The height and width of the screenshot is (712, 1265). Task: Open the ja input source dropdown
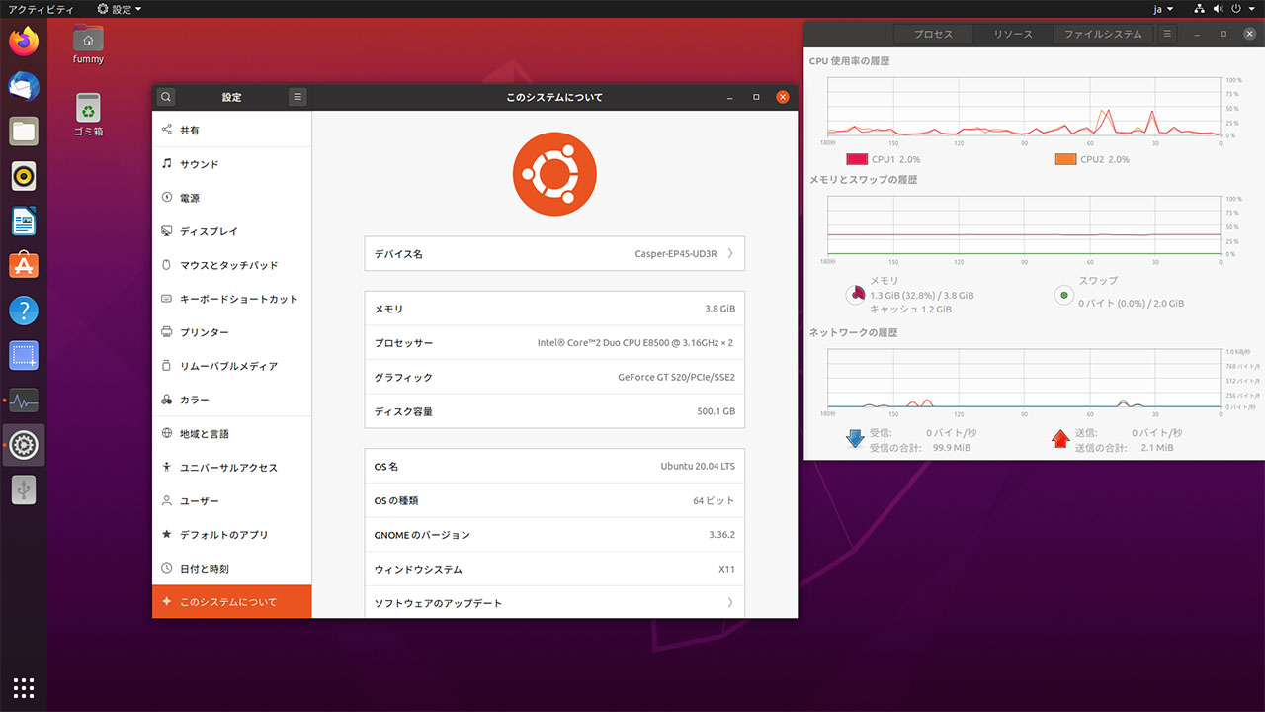(x=1164, y=9)
